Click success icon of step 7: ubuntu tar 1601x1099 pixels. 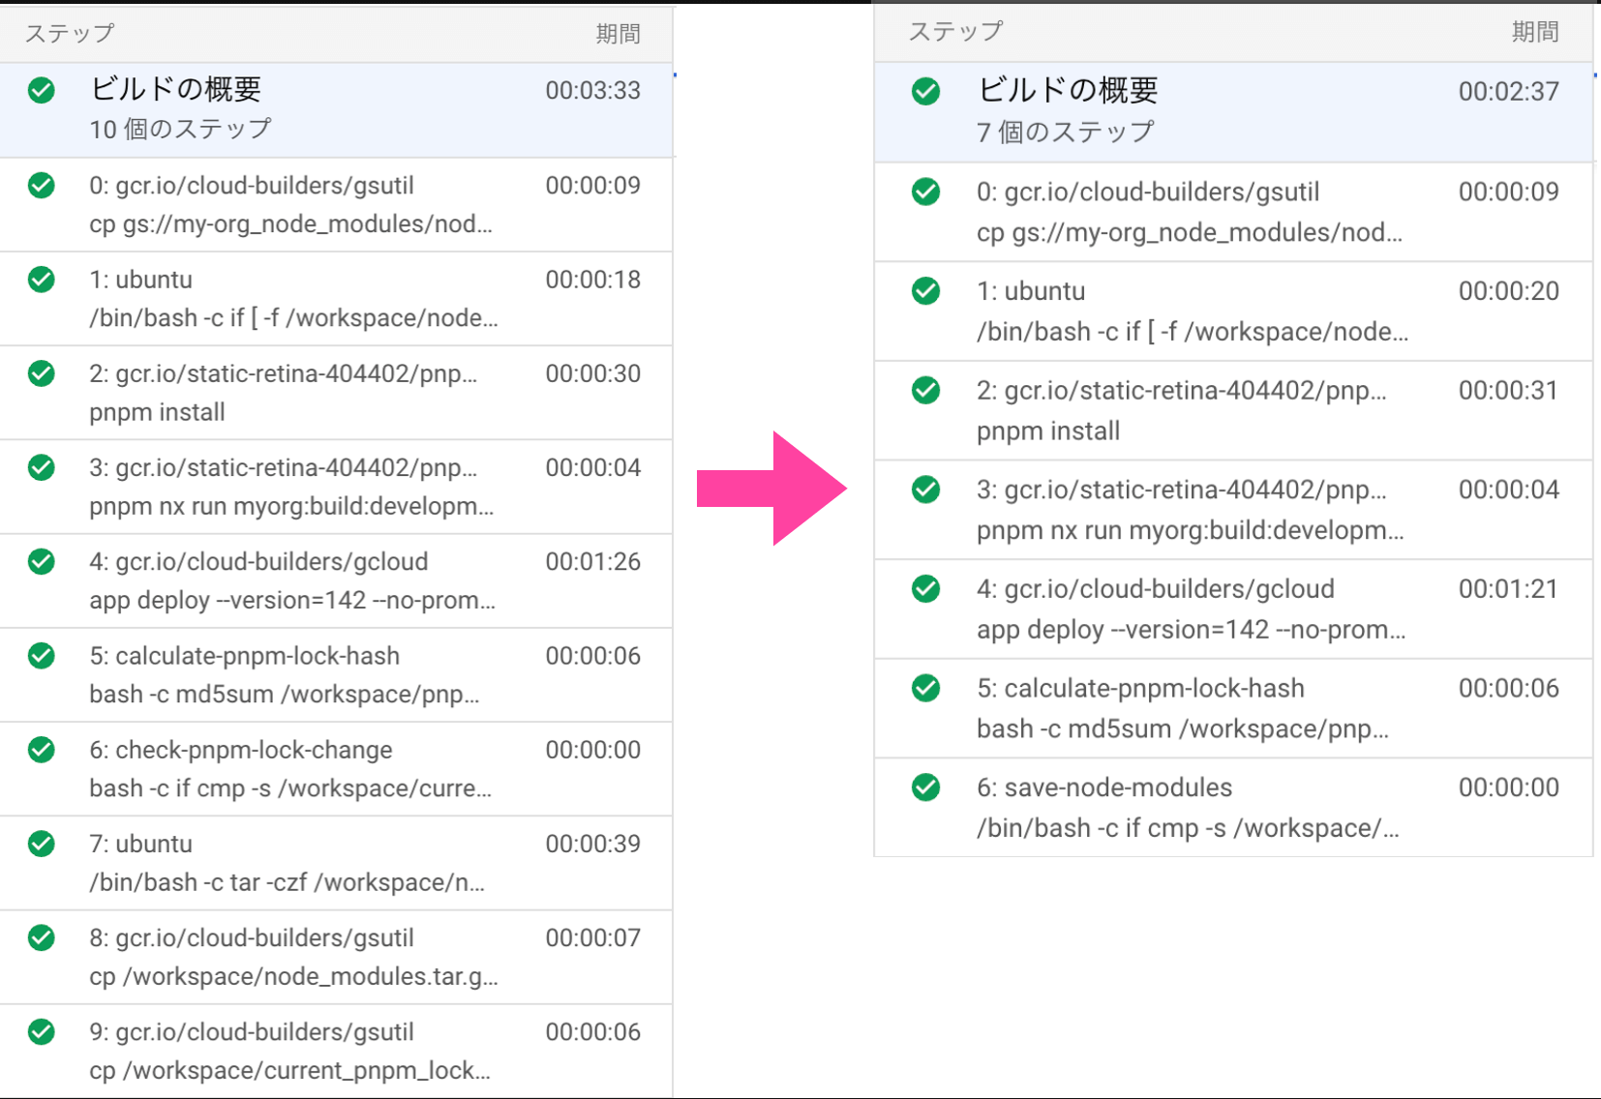[x=42, y=844]
